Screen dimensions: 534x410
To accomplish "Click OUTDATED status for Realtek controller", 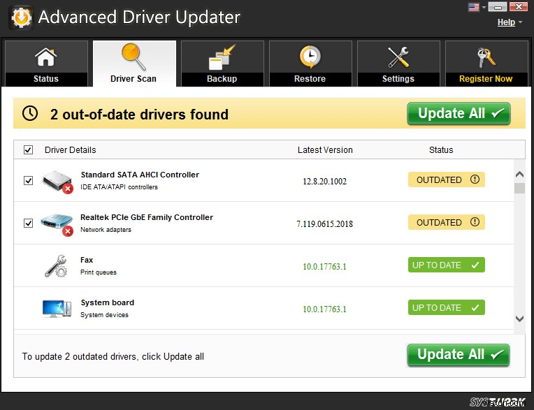I will point(447,222).
